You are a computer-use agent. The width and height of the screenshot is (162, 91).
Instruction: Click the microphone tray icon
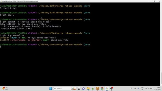[138, 88]
